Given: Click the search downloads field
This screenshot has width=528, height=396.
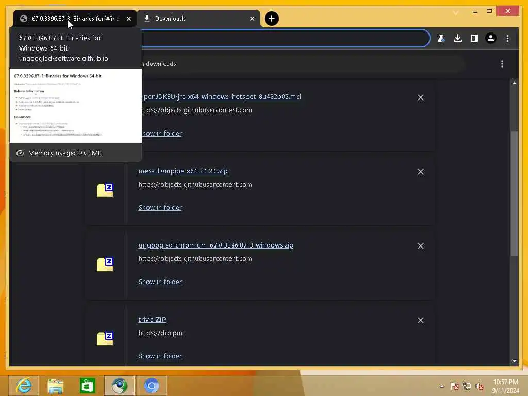Looking at the screenshot, I should tap(303, 64).
